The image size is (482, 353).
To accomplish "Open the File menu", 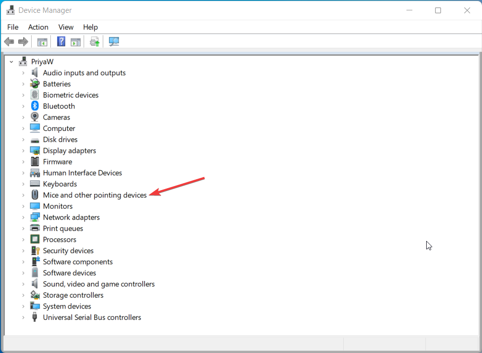I will click(x=13, y=27).
